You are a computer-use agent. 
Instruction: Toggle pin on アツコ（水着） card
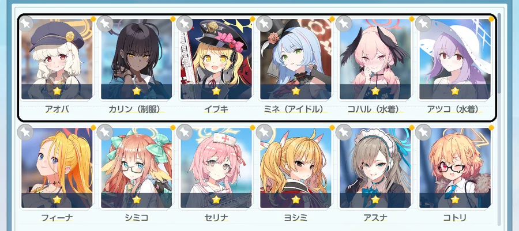click(x=423, y=24)
